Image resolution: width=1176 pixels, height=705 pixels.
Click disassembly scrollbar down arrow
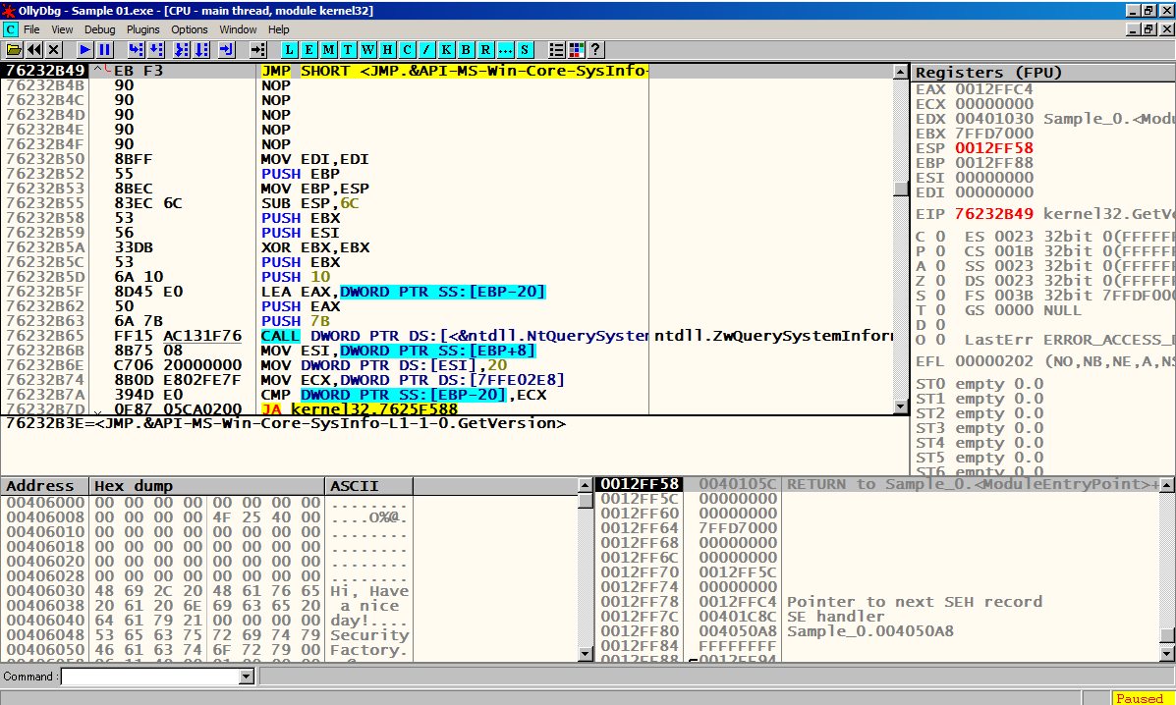[x=901, y=407]
